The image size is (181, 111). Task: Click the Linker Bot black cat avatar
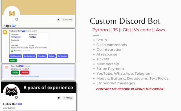[x=11, y=92]
